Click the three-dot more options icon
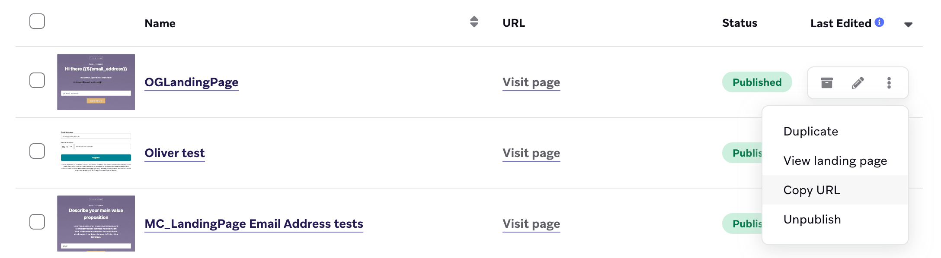The image size is (941, 258). pos(889,82)
